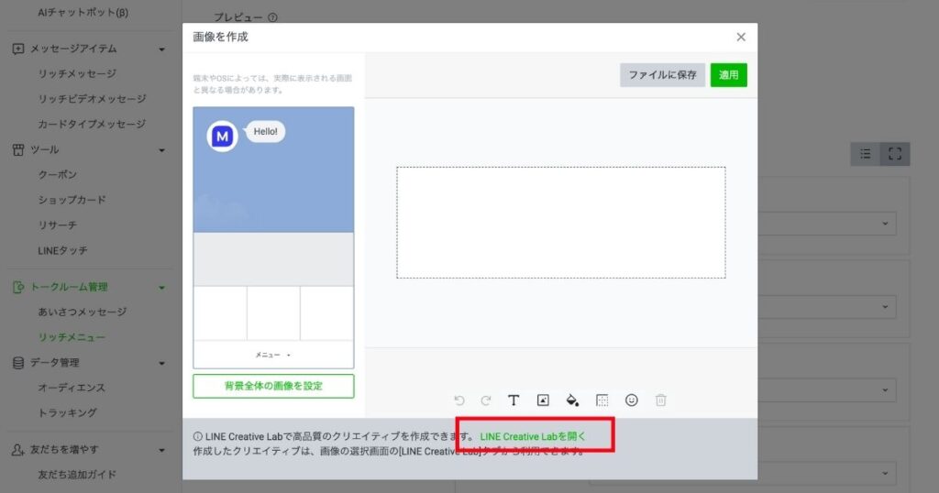Open リッチメニュー in the sidebar
Screen dimensions: 939x493
pyautogui.click(x=72, y=337)
